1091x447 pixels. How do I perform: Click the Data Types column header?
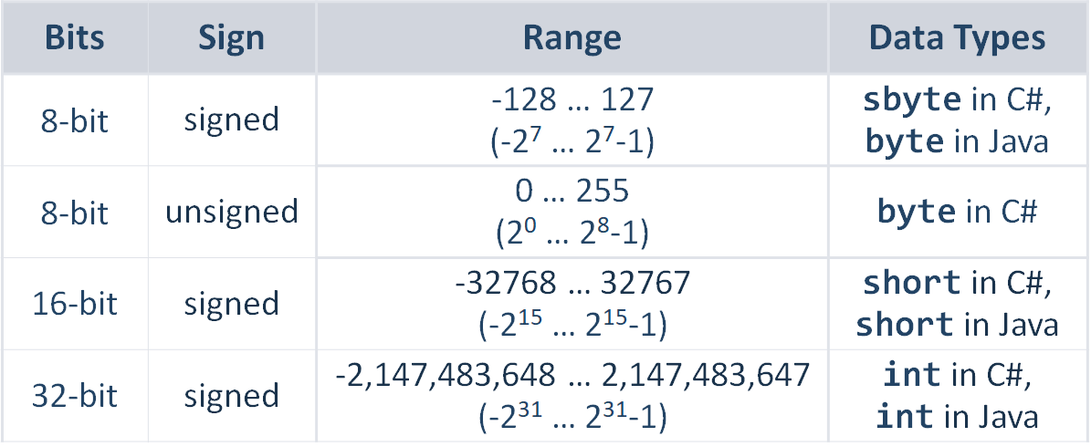958,37
